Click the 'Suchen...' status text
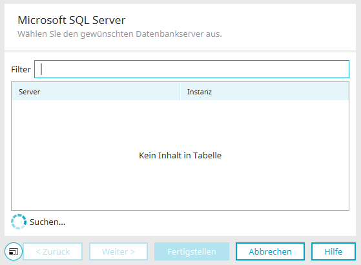 (47, 222)
